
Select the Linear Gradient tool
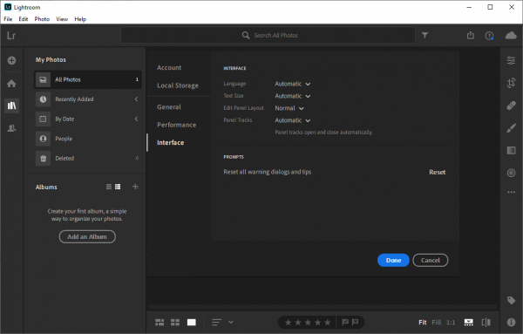(x=511, y=151)
